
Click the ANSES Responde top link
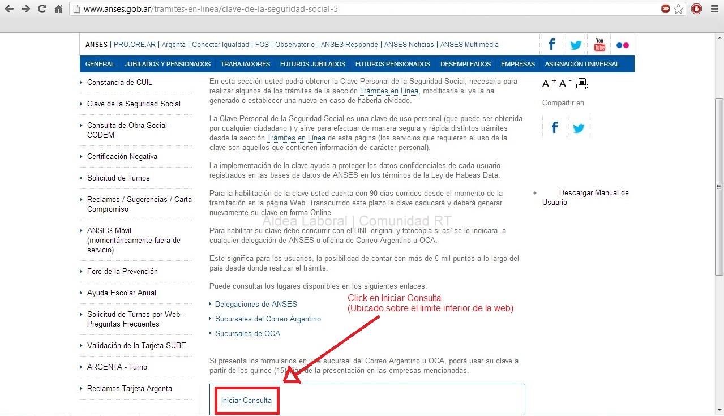click(x=349, y=45)
